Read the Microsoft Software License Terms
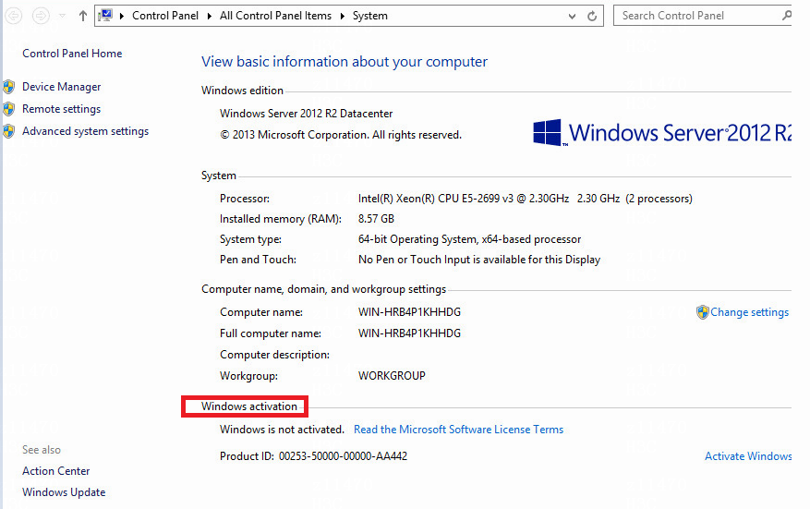 click(459, 430)
